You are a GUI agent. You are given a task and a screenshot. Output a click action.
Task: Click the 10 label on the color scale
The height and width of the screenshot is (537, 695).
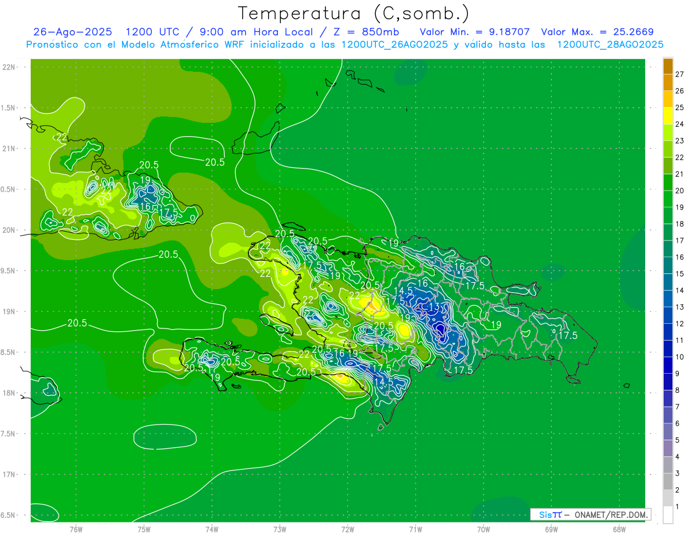679,357
